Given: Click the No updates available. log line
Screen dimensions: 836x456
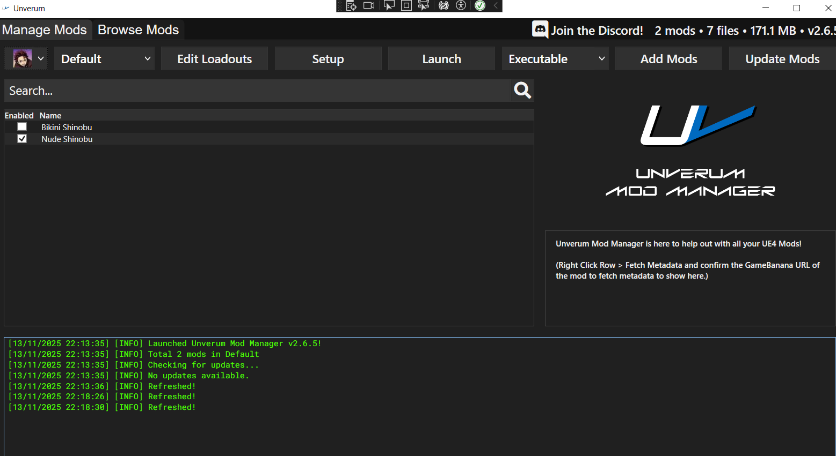Looking at the screenshot, I should [x=129, y=376].
